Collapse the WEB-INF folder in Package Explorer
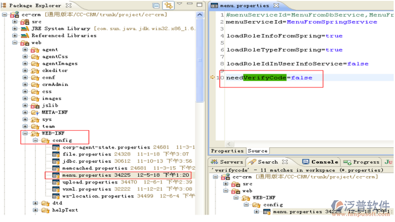Viewport: 395px width, 222px height. coord(25,133)
